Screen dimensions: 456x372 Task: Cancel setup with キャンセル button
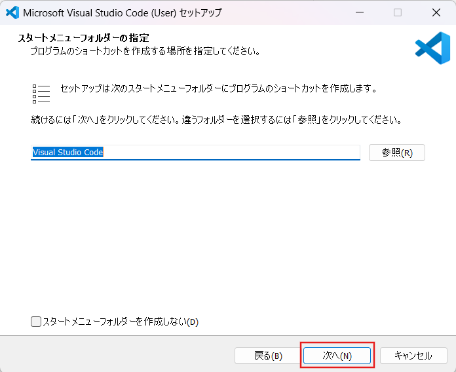pyautogui.click(x=413, y=356)
